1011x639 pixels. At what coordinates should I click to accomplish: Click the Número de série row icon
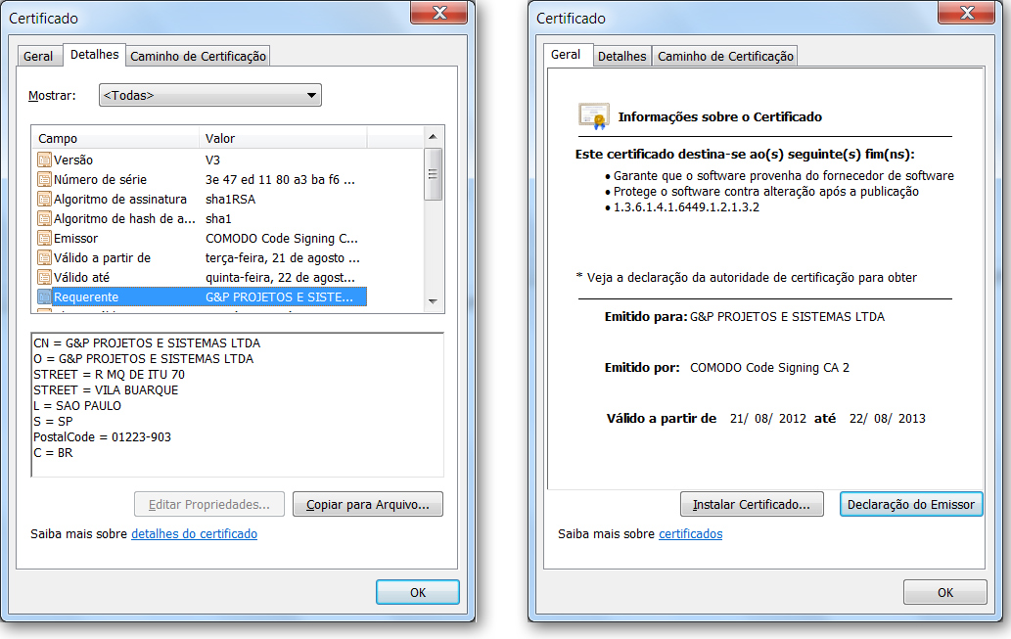pos(44,179)
